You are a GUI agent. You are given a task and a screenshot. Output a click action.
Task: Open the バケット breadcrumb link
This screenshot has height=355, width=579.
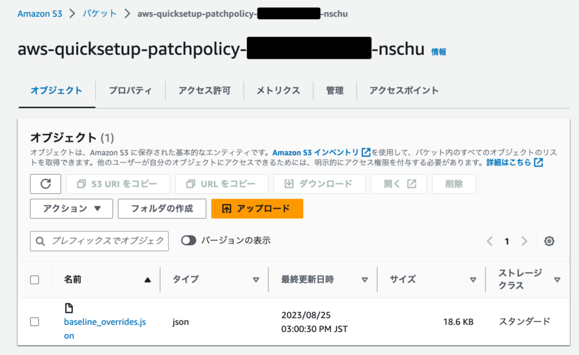click(x=98, y=13)
